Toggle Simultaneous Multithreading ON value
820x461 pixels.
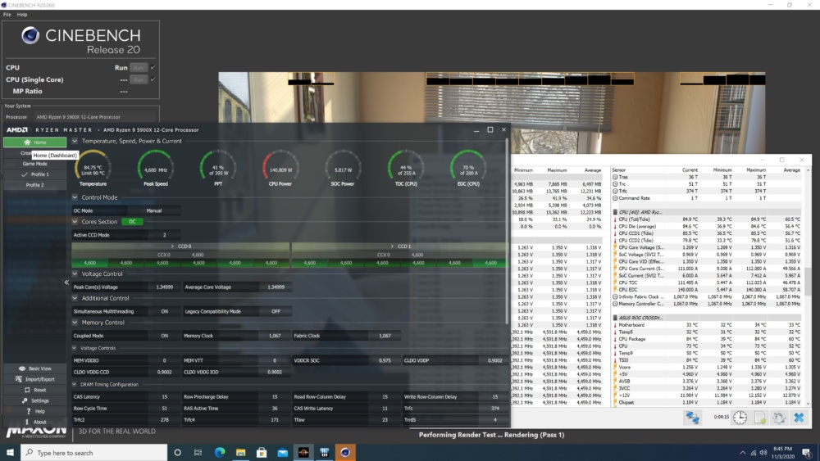coord(164,311)
